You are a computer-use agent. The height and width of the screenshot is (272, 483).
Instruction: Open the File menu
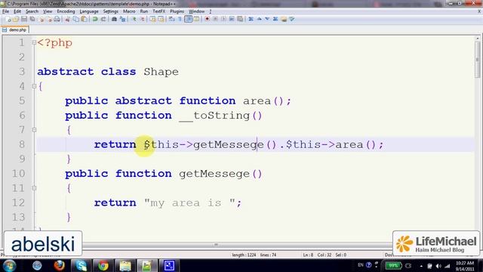pyautogui.click(x=5, y=11)
